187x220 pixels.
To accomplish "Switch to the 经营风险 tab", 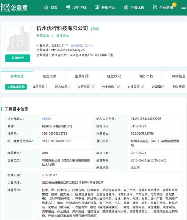I will (49, 76).
